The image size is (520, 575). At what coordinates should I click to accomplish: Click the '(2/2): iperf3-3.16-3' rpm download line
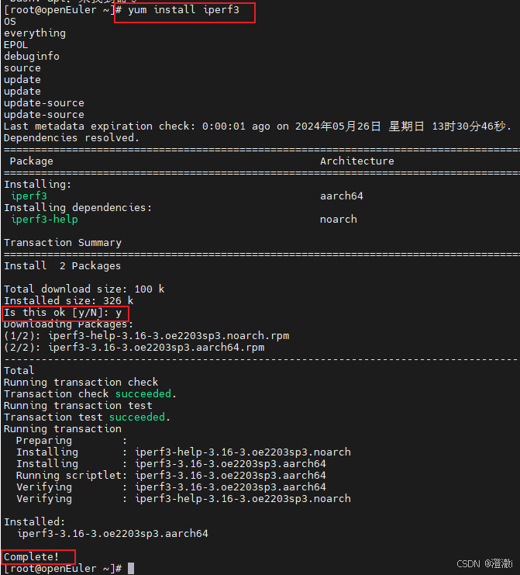134,348
